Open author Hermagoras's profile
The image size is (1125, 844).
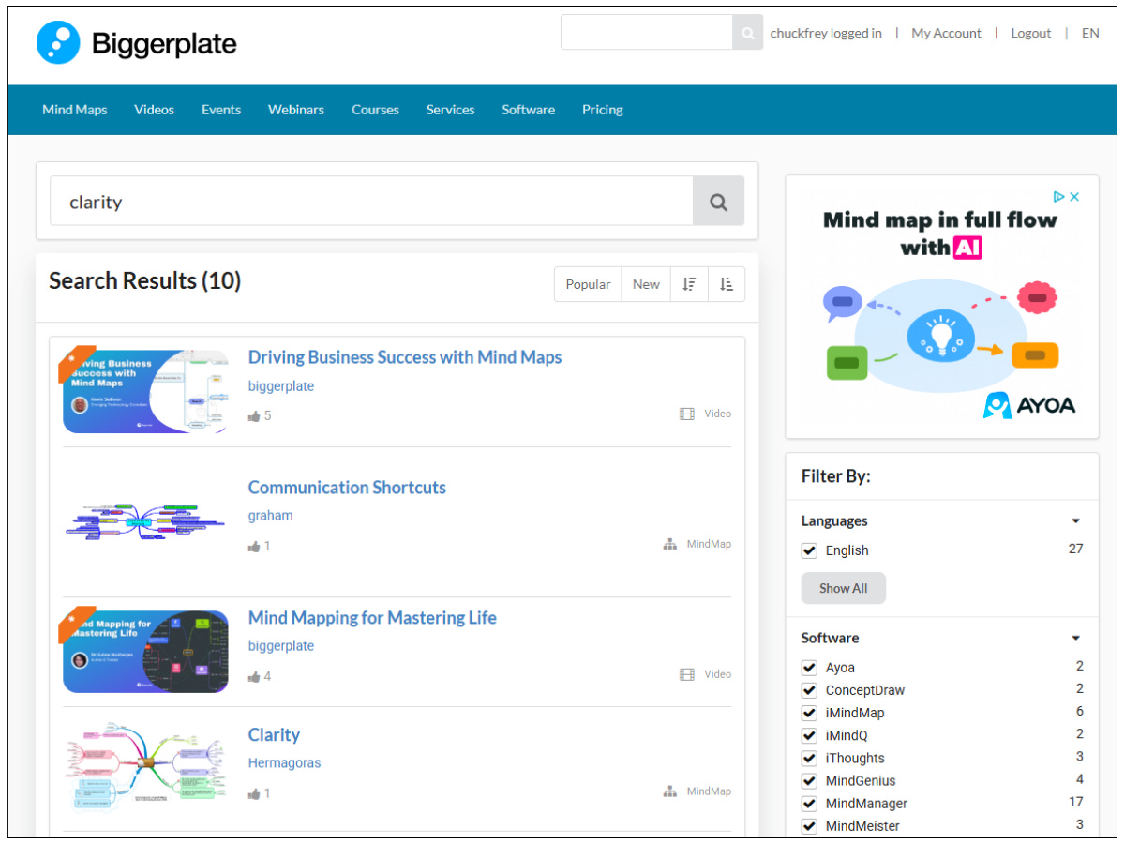click(x=284, y=763)
